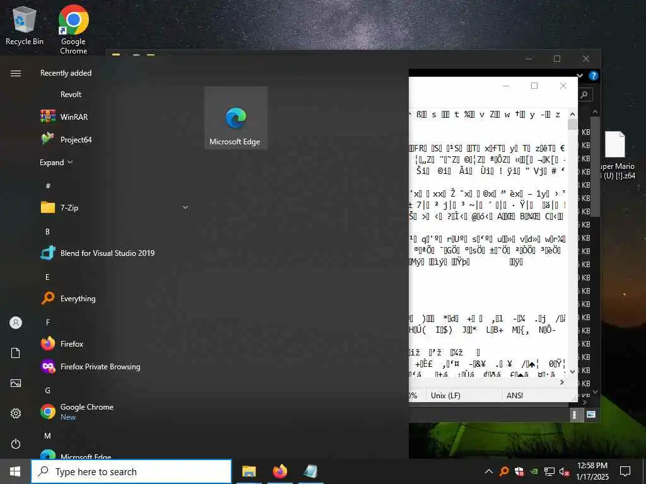
Task: Click Notepad vertical scroll down arrow
Action: (x=572, y=372)
